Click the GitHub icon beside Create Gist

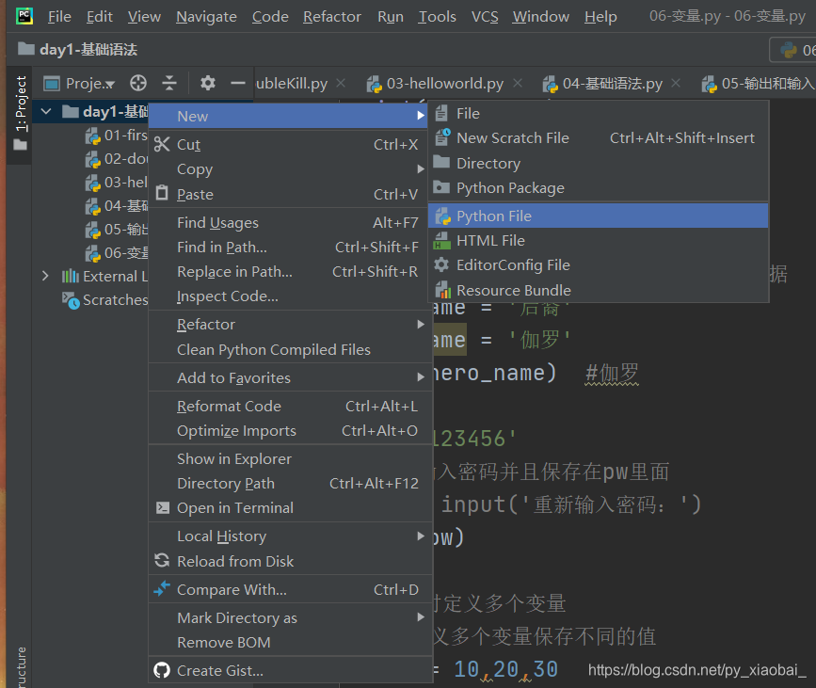click(x=162, y=670)
